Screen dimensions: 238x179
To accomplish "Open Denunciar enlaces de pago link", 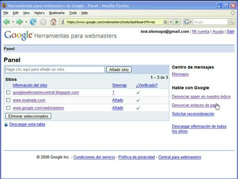I will pyautogui.click(x=195, y=105).
